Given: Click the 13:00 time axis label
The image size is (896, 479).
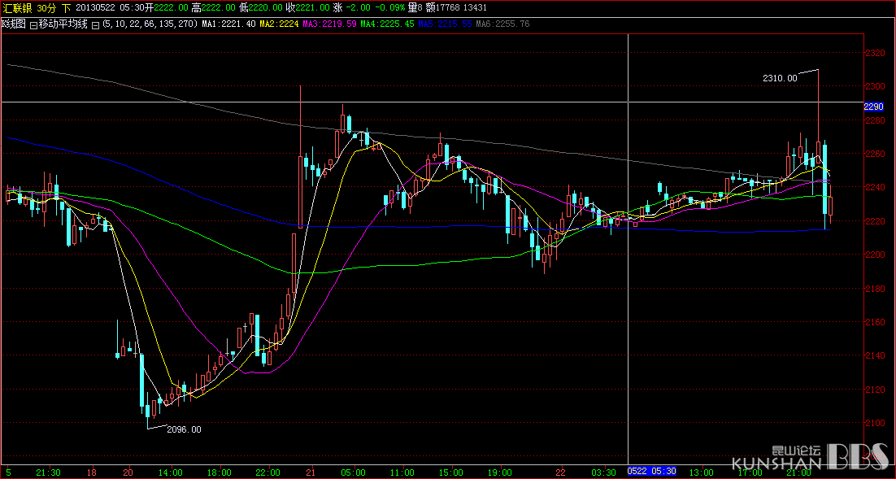Looking at the screenshot, I should [x=701, y=472].
